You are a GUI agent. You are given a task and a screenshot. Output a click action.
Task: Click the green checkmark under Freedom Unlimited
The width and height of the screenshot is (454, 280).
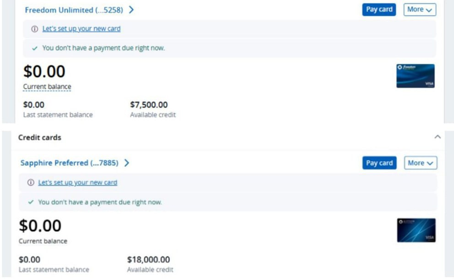[35, 48]
